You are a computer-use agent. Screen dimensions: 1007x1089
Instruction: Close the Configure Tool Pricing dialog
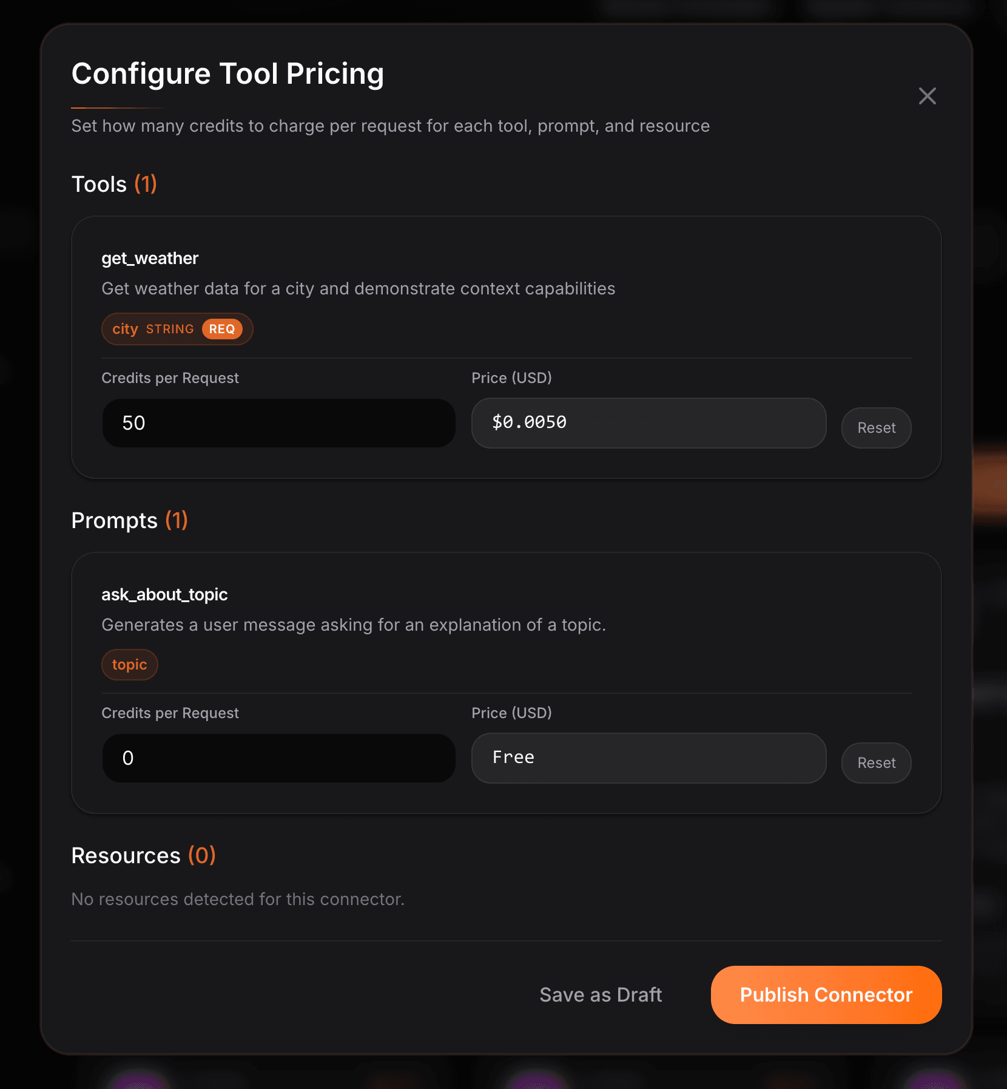(x=926, y=96)
